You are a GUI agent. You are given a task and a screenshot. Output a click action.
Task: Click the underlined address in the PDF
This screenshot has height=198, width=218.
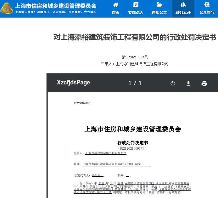[x=111, y=164]
